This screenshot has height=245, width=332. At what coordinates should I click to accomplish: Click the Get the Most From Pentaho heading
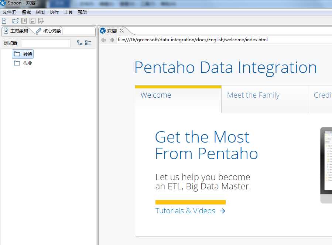pyautogui.click(x=206, y=145)
